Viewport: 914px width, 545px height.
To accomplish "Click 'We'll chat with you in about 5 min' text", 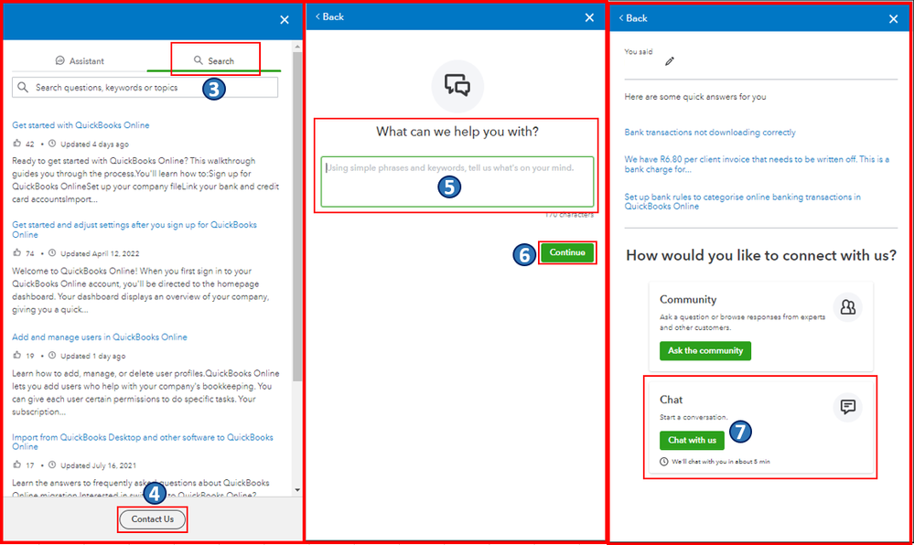I will 720,462.
